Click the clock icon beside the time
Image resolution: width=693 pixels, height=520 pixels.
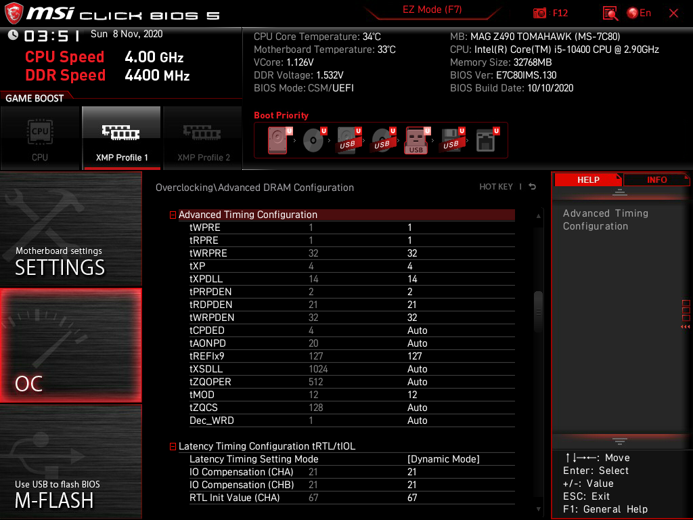[x=13, y=35]
